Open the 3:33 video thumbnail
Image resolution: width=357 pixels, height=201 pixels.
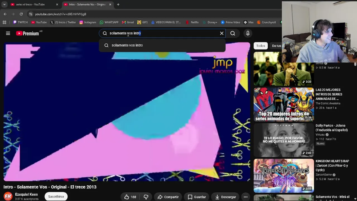click(284, 68)
